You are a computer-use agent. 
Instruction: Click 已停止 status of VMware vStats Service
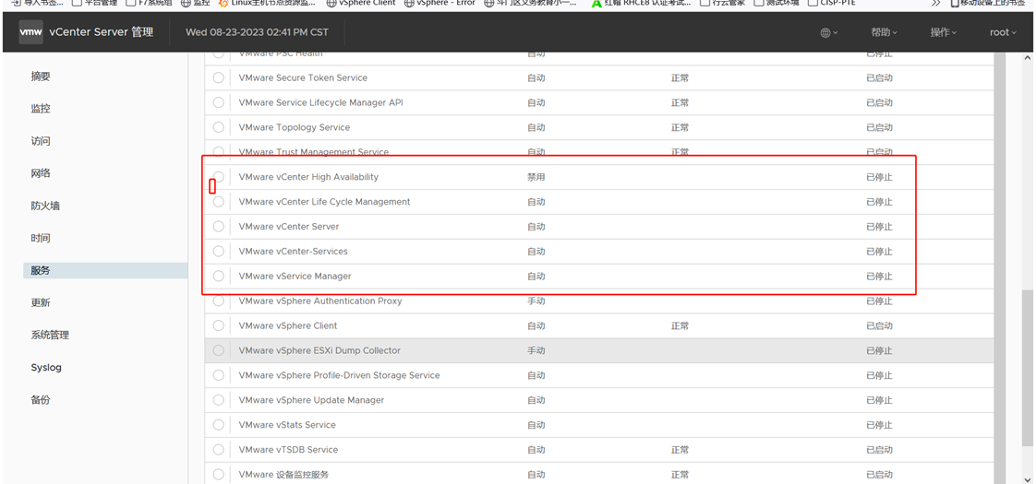(x=879, y=425)
